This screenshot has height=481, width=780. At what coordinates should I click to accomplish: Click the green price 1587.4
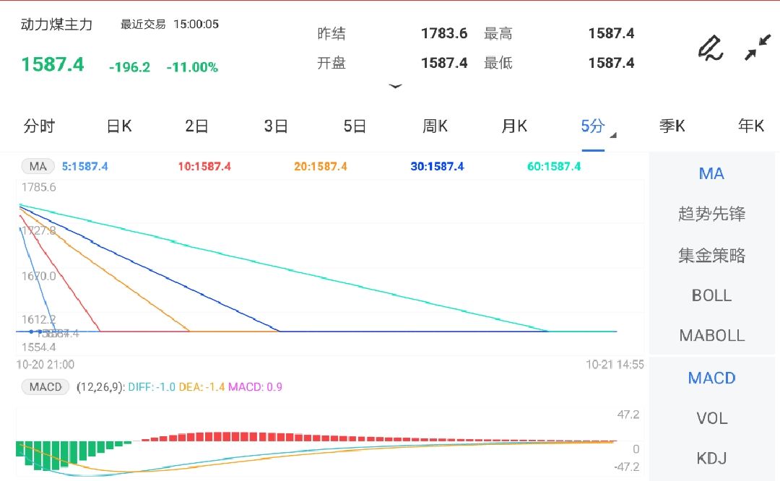pos(52,65)
